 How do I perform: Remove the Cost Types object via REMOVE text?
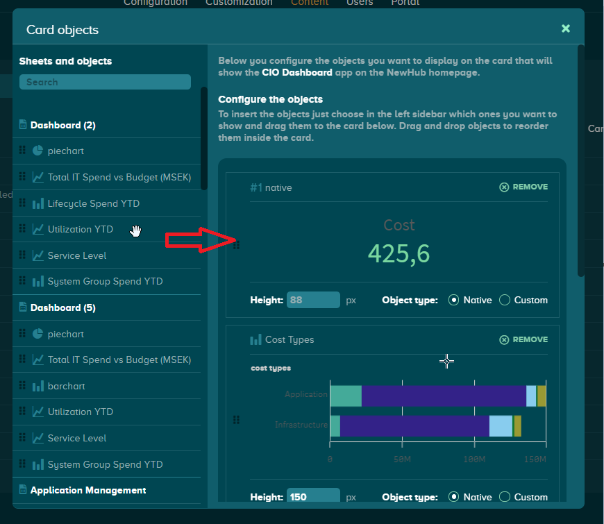[530, 339]
